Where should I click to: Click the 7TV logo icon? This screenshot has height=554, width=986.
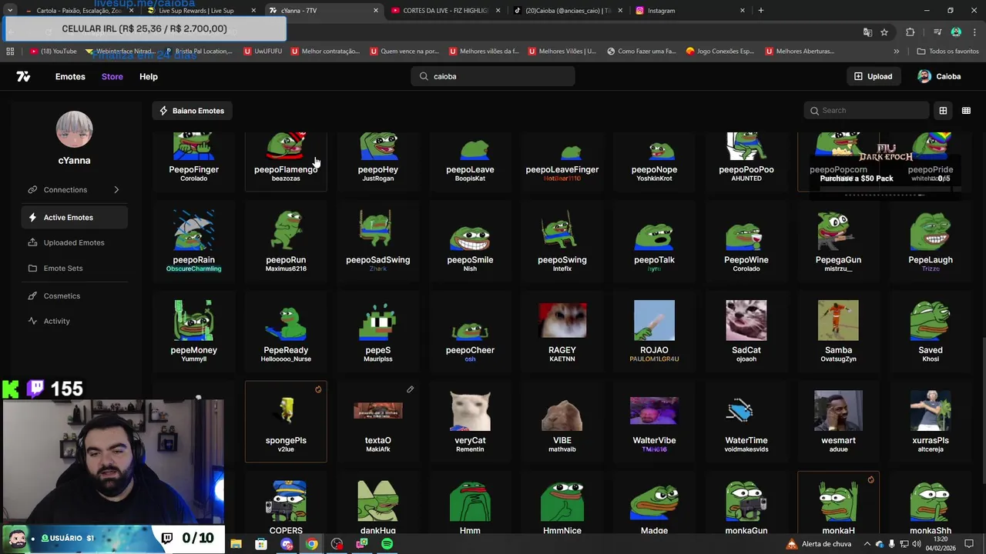tap(23, 76)
